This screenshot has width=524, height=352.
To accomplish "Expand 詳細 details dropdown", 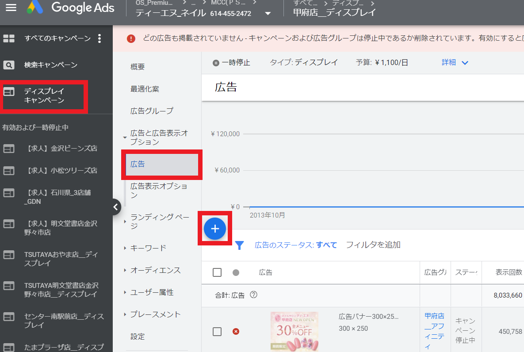I will (x=455, y=62).
